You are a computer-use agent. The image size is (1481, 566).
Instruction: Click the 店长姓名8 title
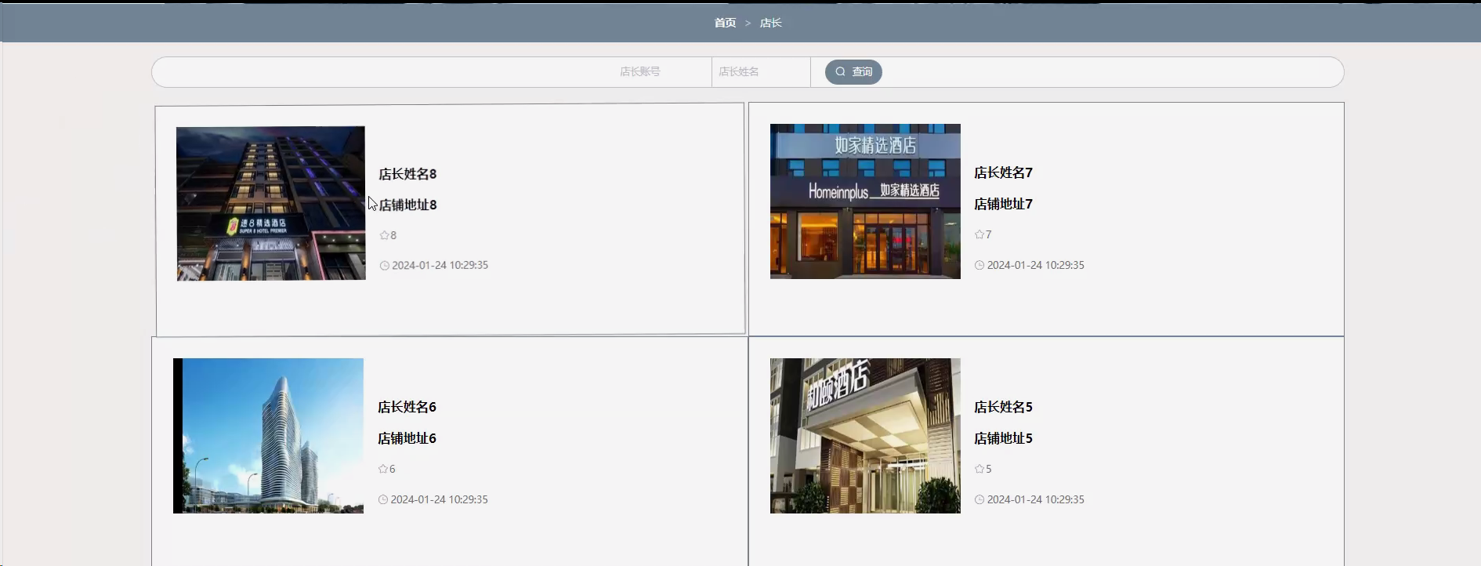tap(407, 174)
